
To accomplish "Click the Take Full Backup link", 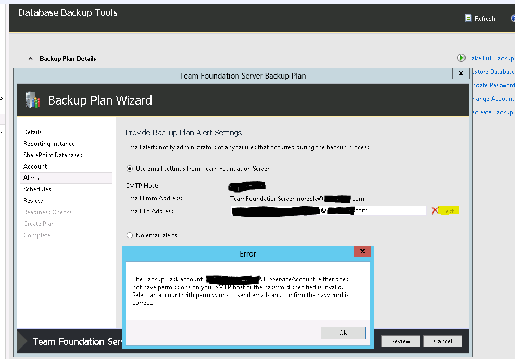I will click(x=491, y=58).
